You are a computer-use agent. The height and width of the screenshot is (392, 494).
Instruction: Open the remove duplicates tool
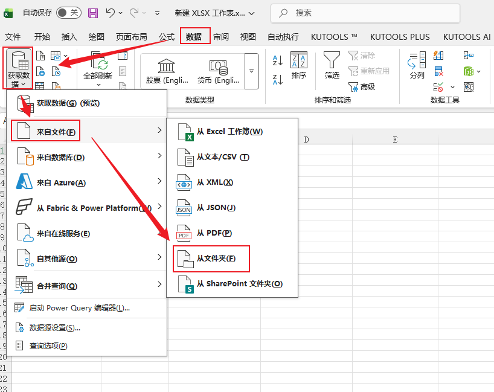(x=438, y=71)
